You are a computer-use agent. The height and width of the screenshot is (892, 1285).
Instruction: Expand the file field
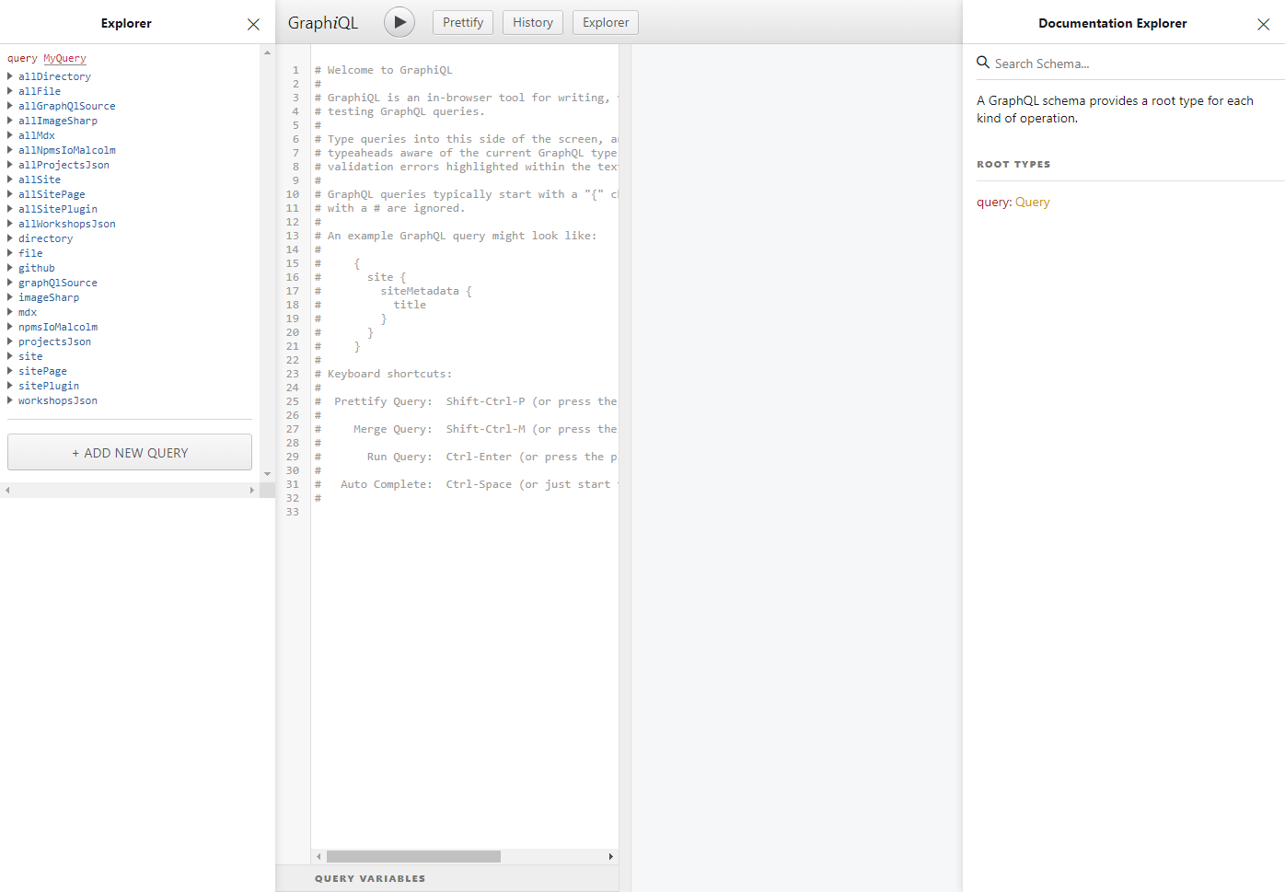click(x=25, y=253)
